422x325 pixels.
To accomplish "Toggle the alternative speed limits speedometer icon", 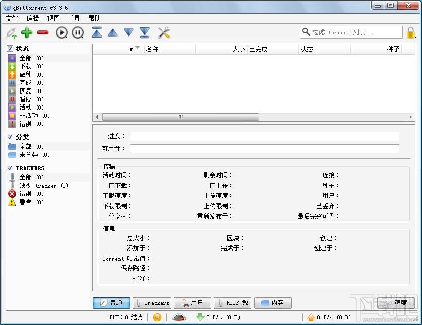I will coord(179,317).
